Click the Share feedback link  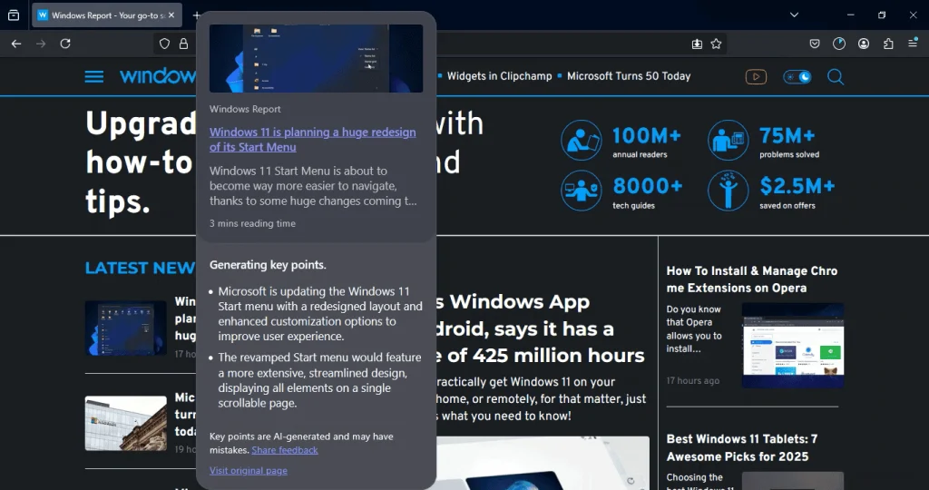click(x=285, y=450)
